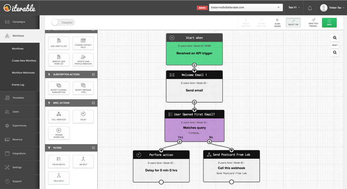Screen dimensions: 347x189
Task: Open the Create New Workflow link
Action: (x=24, y=61)
